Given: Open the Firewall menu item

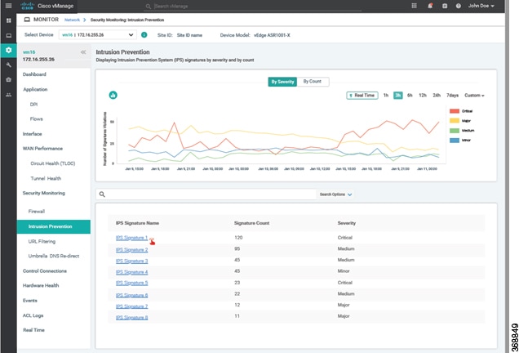Looking at the screenshot, I should click(x=37, y=211).
